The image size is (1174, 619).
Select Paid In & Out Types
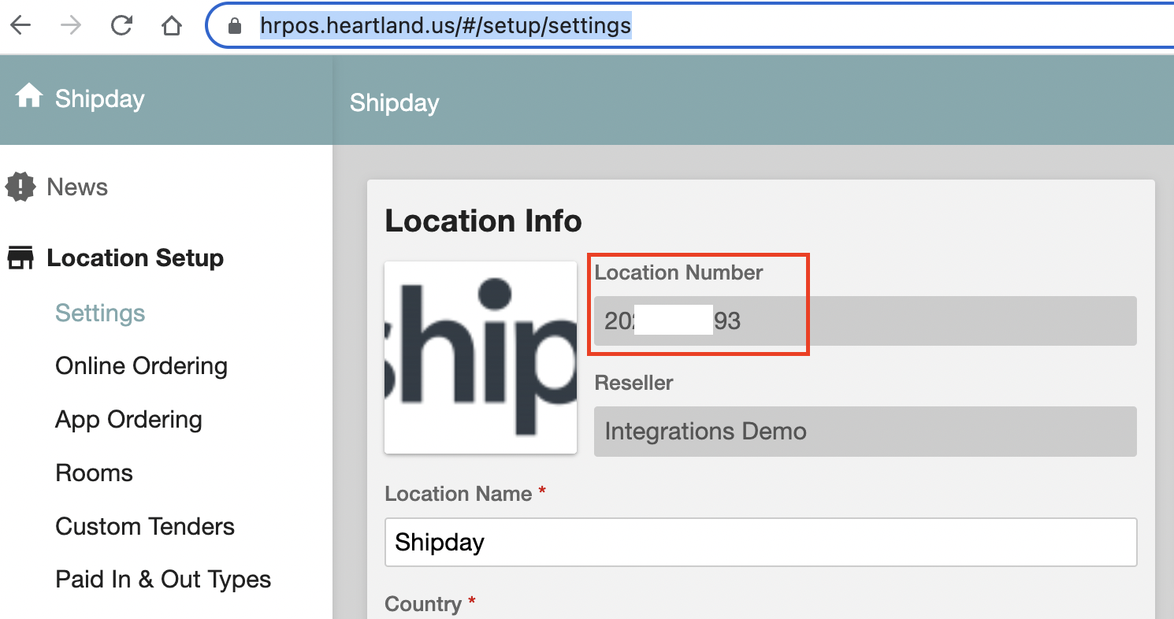(x=162, y=579)
